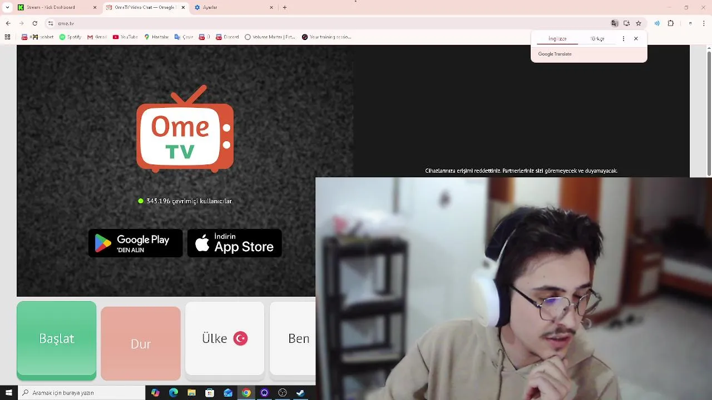Screen dimensions: 712x400
Task: Open Chrome three-dot menu
Action: point(704,23)
